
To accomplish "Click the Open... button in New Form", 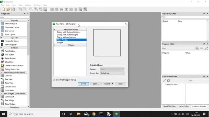I will point(96,84).
